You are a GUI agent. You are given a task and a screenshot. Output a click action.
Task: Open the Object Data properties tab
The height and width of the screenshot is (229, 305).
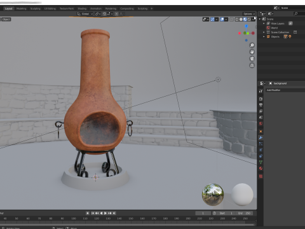(261, 162)
